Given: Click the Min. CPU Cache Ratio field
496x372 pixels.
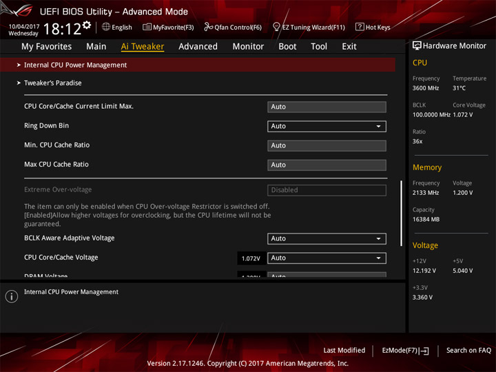Looking at the screenshot, I should (327, 145).
